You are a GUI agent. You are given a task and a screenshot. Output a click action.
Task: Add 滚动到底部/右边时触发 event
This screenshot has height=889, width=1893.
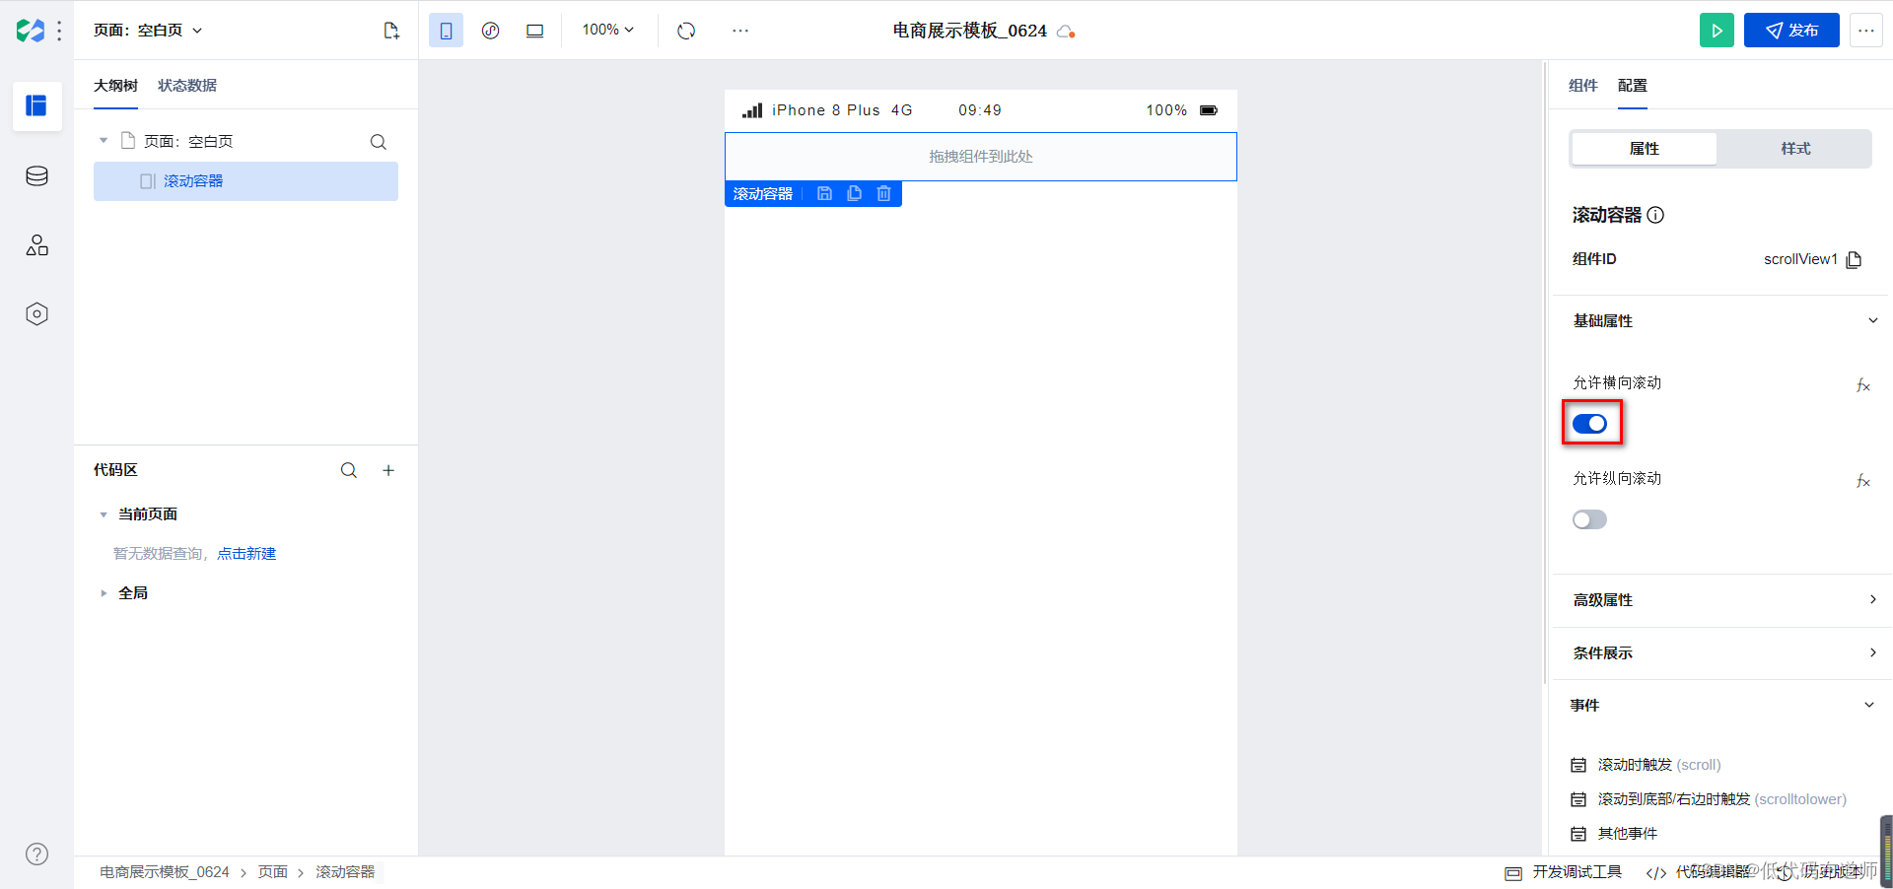1709,799
